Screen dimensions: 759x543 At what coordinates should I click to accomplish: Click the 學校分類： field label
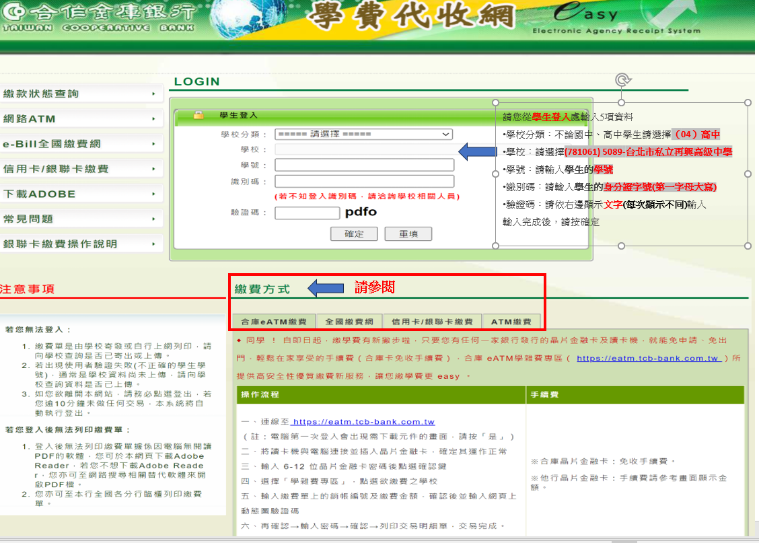(x=244, y=135)
